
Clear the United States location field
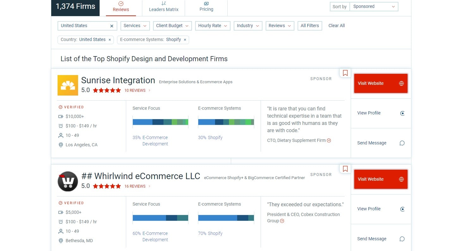(112, 26)
